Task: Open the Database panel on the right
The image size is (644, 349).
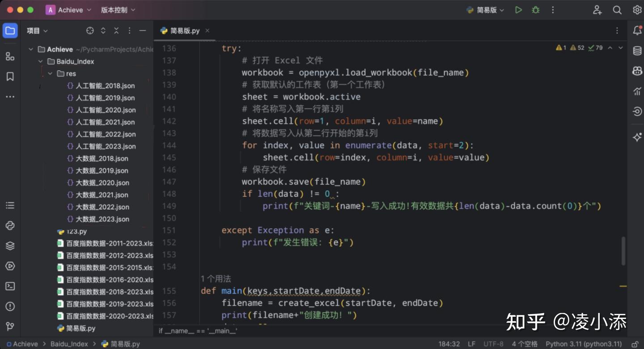Action: click(x=637, y=50)
